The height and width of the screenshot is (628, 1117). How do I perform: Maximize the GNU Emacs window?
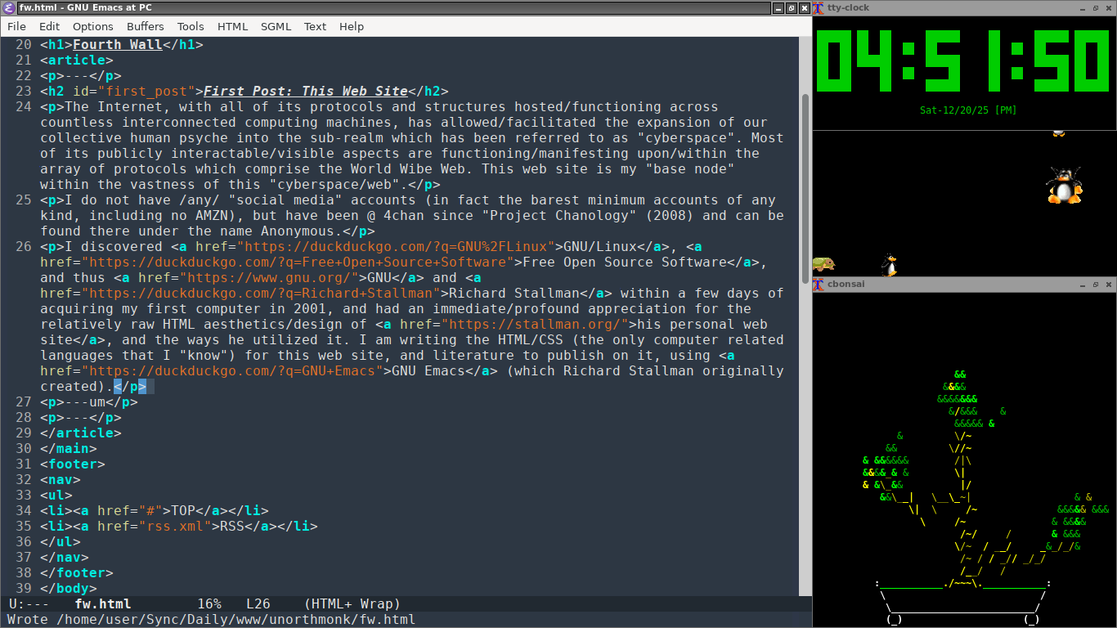(791, 8)
